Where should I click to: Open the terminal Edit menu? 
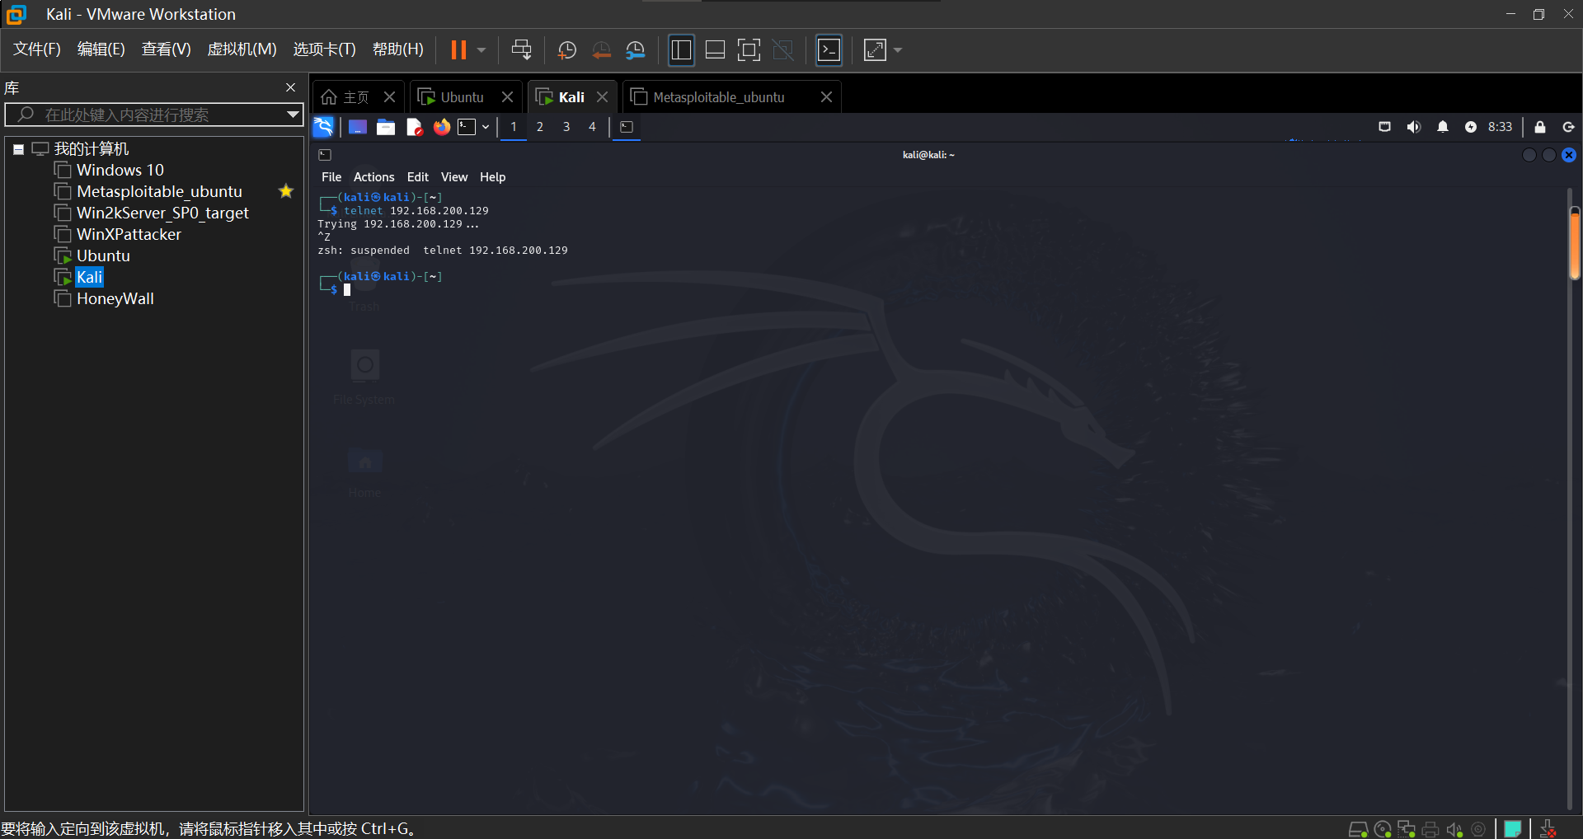click(418, 177)
